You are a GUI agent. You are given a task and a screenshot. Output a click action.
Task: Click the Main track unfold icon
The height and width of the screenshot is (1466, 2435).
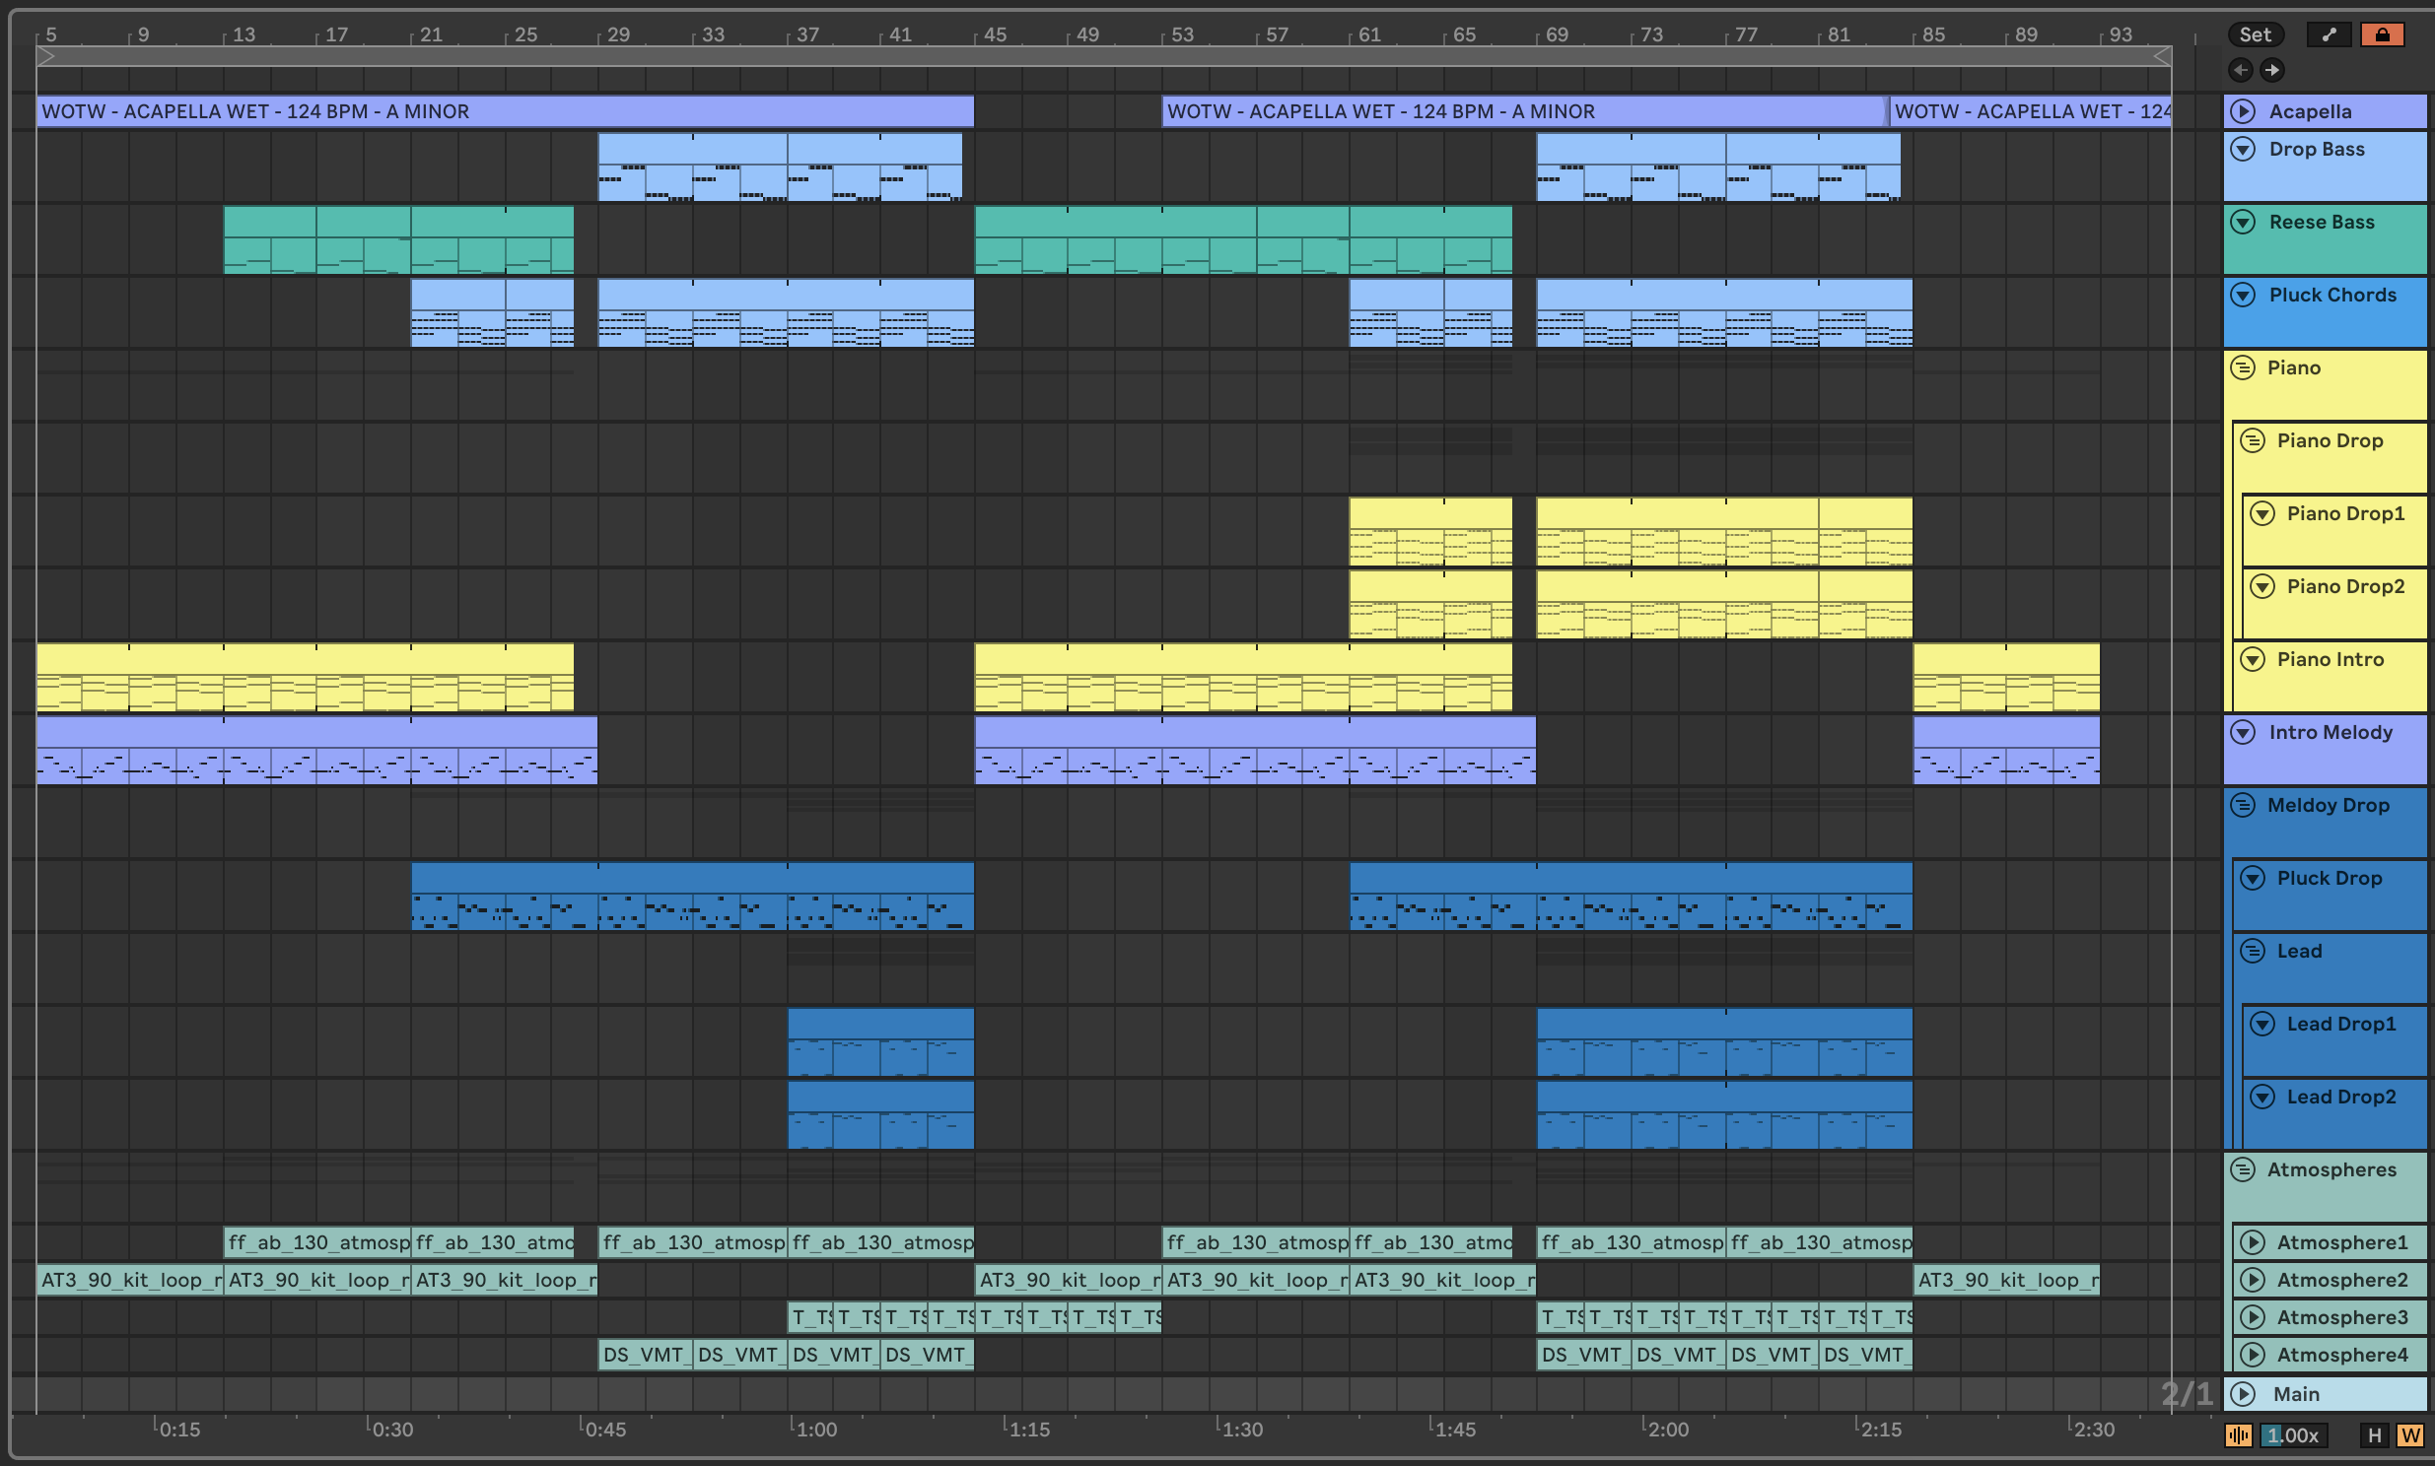pyautogui.click(x=2244, y=1394)
